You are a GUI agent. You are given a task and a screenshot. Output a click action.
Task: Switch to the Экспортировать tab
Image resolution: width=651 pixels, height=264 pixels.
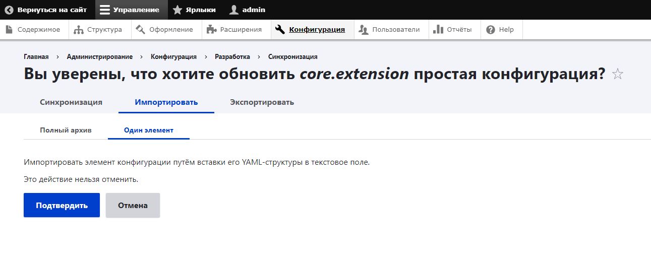[262, 102]
